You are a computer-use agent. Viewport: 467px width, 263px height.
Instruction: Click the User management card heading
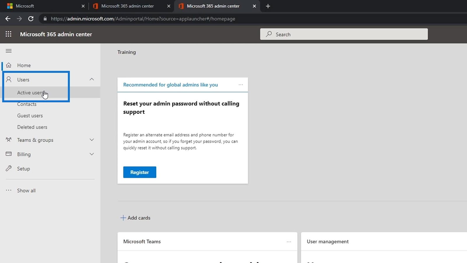(x=327, y=242)
